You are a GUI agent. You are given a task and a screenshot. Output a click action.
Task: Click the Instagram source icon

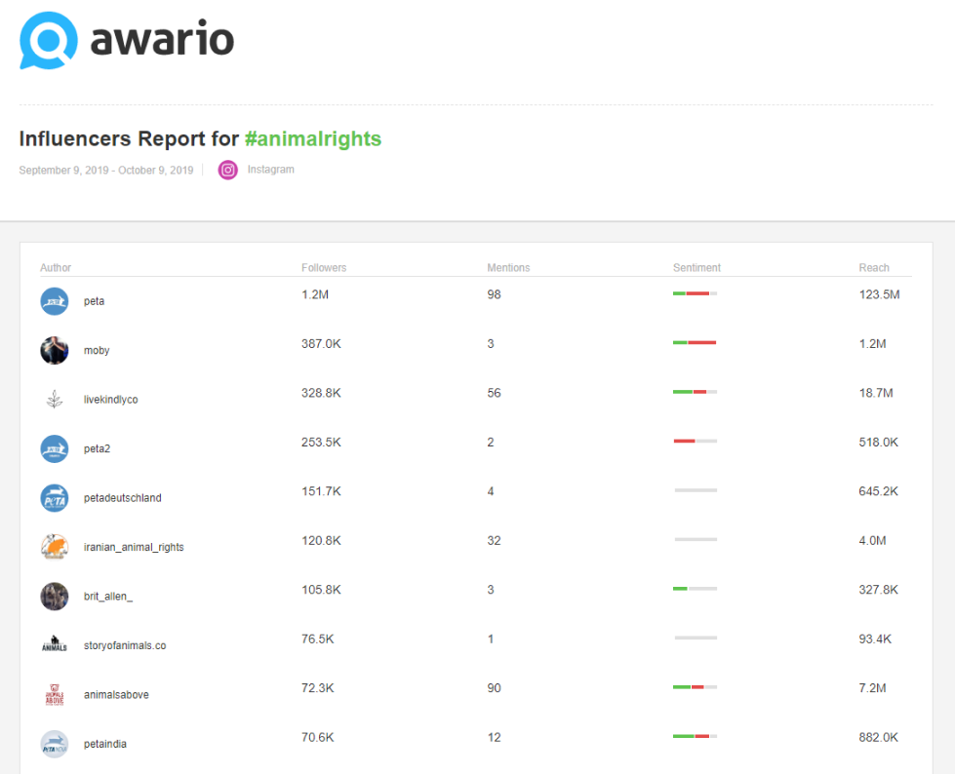coord(228,171)
